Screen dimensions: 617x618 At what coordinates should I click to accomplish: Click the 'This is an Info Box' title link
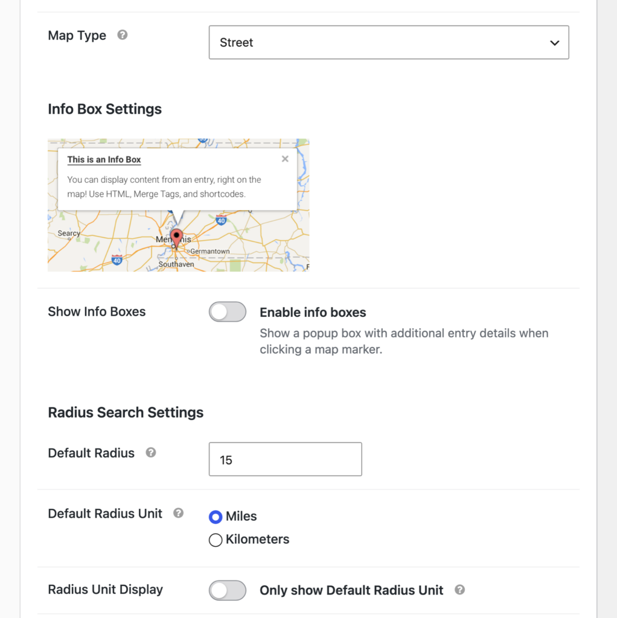click(x=104, y=159)
